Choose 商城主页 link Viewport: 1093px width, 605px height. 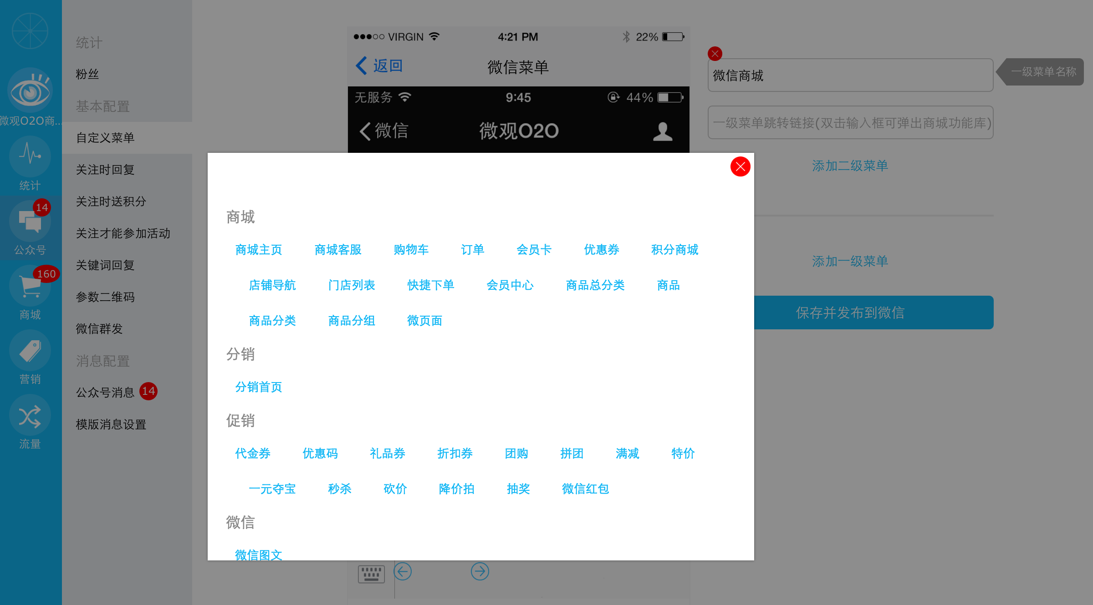[259, 250]
